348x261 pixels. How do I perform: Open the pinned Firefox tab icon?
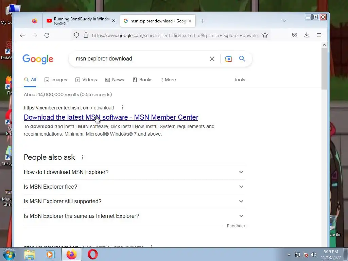click(x=34, y=21)
